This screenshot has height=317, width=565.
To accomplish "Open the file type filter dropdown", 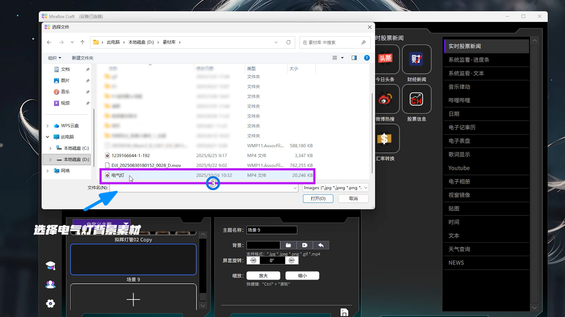I will click(x=335, y=188).
